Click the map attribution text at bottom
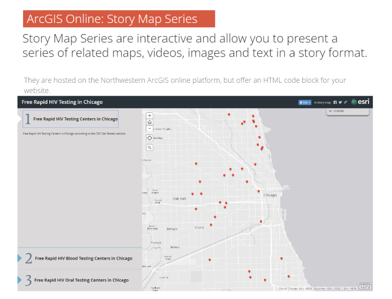This screenshot has height=299, width=392. pyautogui.click(x=317, y=288)
